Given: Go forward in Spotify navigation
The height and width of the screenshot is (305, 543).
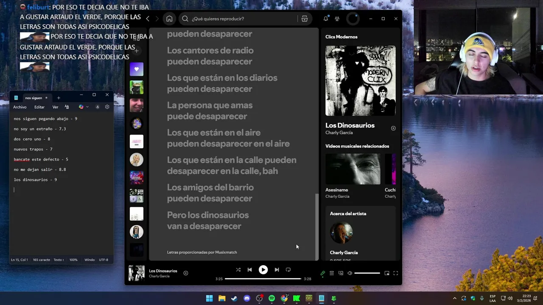Looking at the screenshot, I should (157, 19).
